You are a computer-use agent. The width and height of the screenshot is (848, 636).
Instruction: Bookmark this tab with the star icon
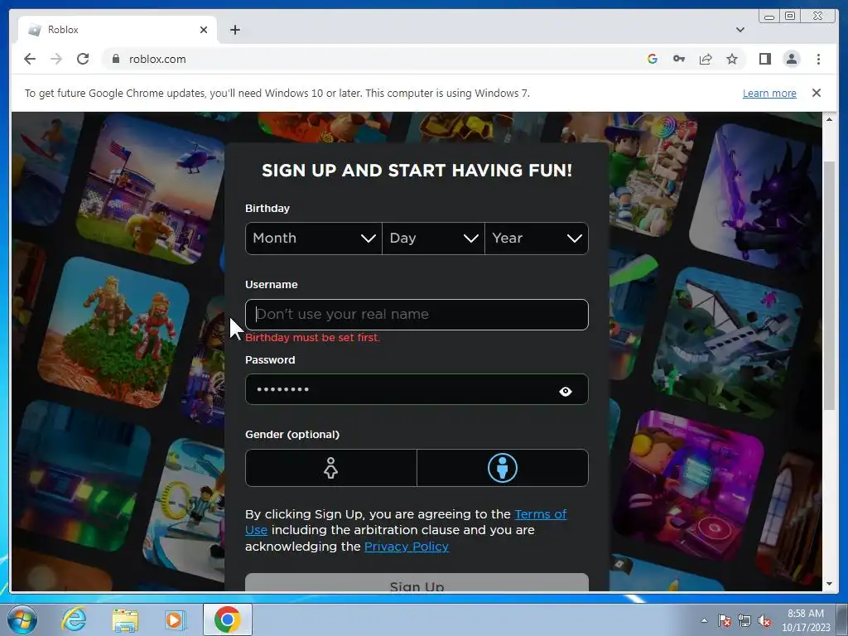click(732, 59)
